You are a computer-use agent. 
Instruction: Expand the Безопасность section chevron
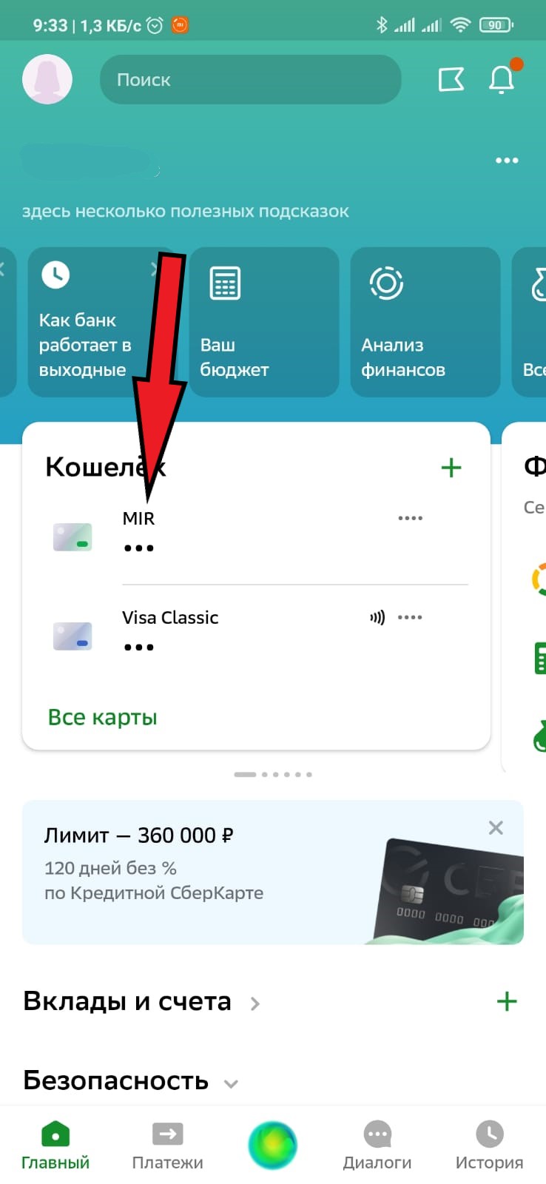tap(231, 1084)
